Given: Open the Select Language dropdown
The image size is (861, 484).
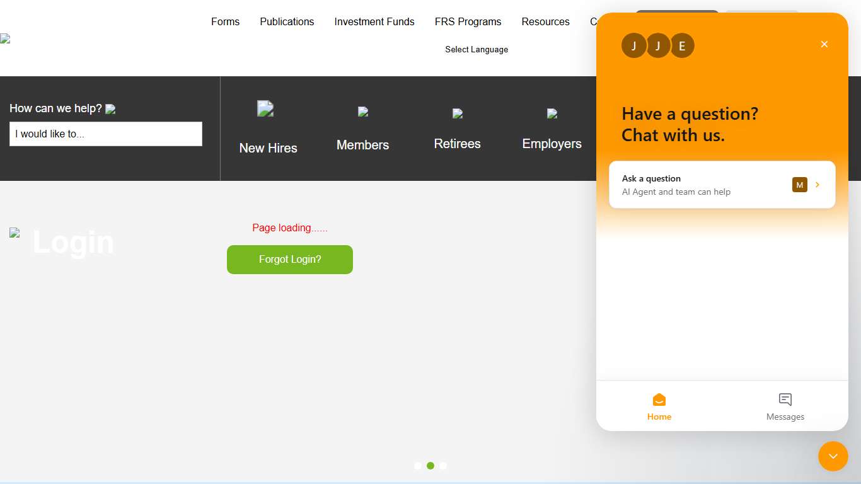Looking at the screenshot, I should 477,50.
